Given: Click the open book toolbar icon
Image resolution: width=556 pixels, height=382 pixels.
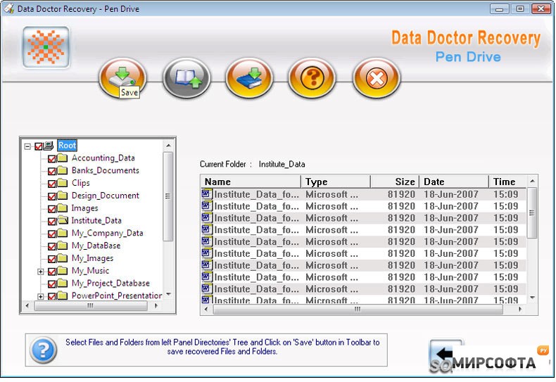Looking at the screenshot, I should 187,77.
